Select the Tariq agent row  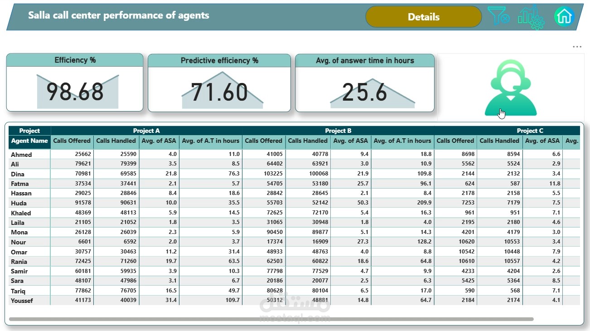tap(294, 291)
